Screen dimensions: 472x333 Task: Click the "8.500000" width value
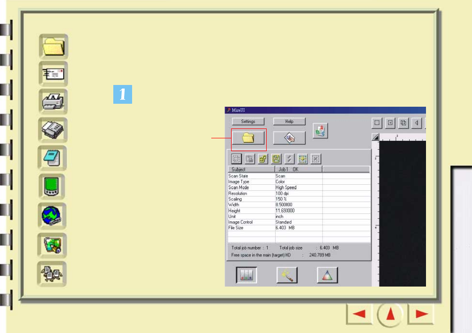click(284, 205)
